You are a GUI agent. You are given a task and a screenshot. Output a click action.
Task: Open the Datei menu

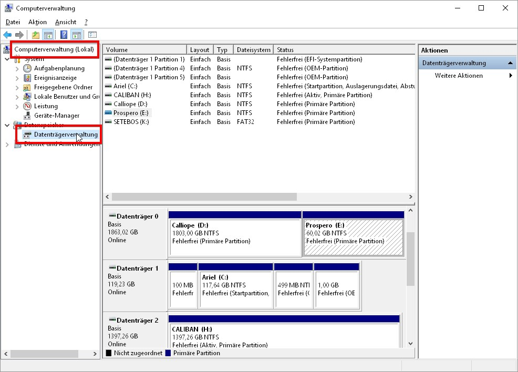[13, 22]
